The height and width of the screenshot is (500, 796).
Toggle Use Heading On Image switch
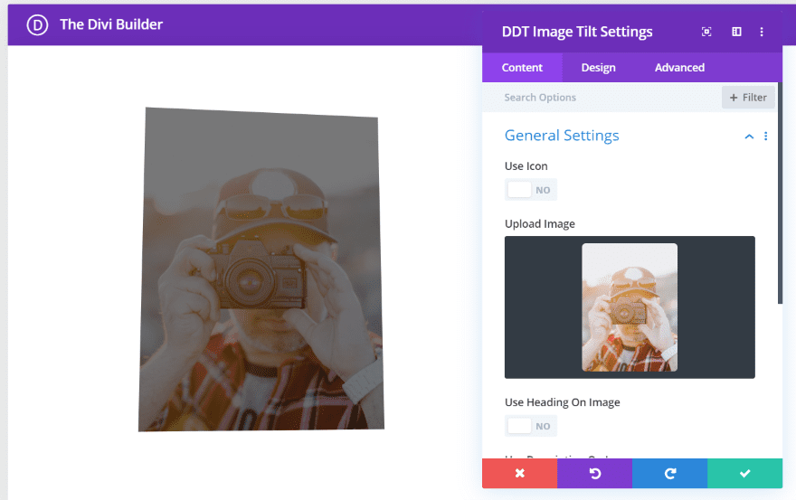pyautogui.click(x=530, y=426)
